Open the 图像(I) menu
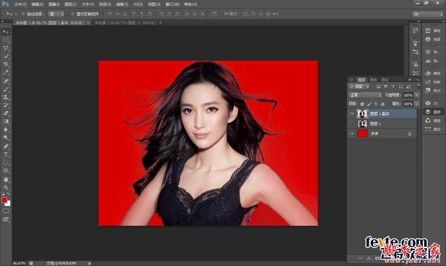 pyautogui.click(x=54, y=4)
